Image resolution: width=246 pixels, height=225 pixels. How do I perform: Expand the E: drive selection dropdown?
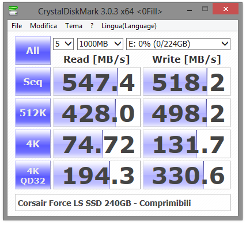pyautogui.click(x=178, y=44)
